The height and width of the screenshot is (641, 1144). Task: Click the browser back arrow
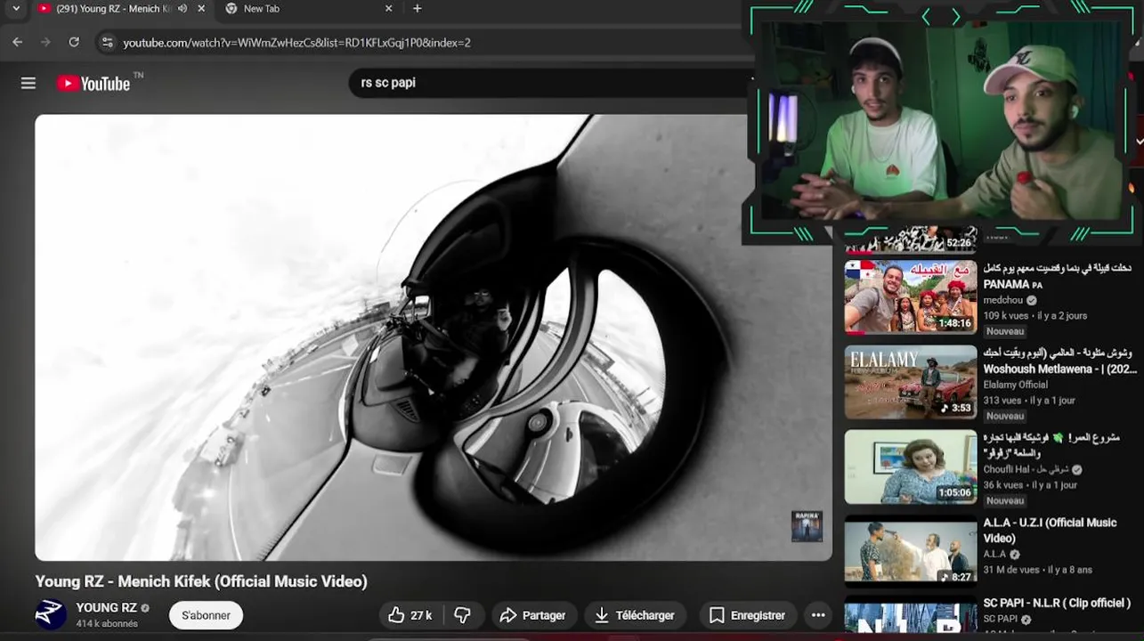pyautogui.click(x=17, y=42)
